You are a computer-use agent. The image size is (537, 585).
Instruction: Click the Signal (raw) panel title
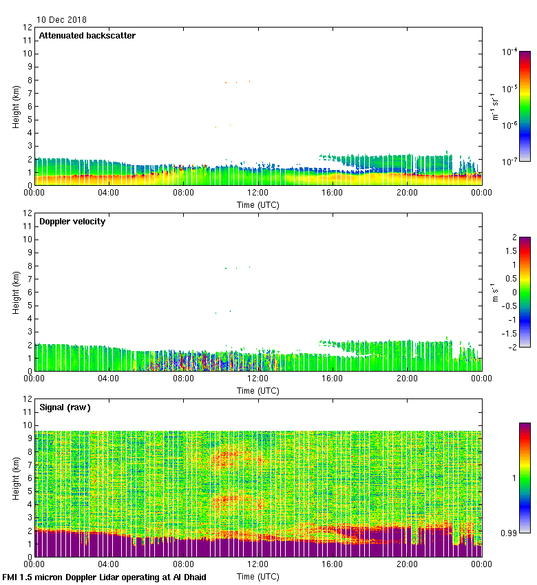[x=65, y=407]
